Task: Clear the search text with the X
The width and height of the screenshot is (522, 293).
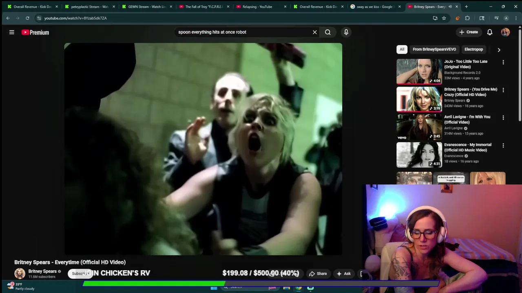Action: tap(315, 32)
